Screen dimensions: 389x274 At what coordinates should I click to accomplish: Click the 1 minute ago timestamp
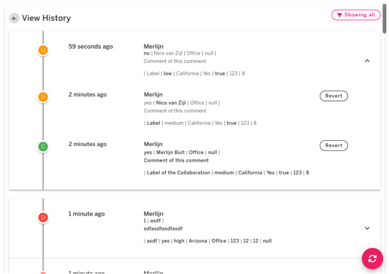(87, 214)
